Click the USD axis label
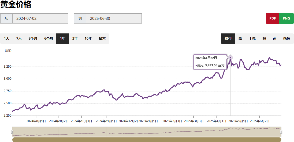The height and width of the screenshot is (142, 294). [8, 51]
